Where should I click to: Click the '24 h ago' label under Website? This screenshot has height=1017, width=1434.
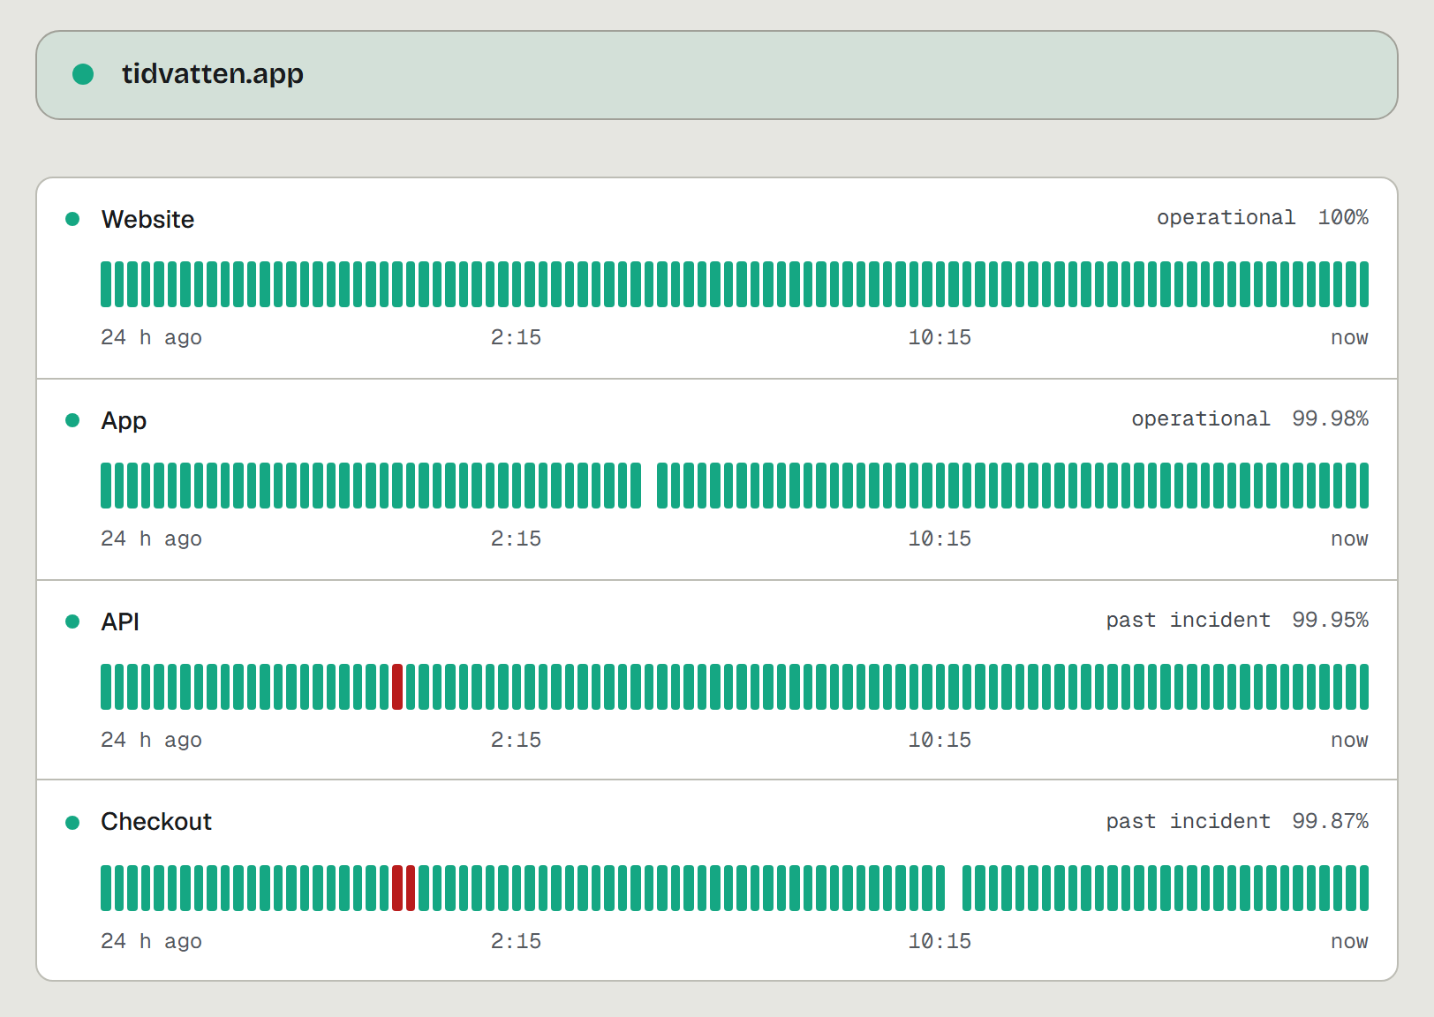pos(151,338)
